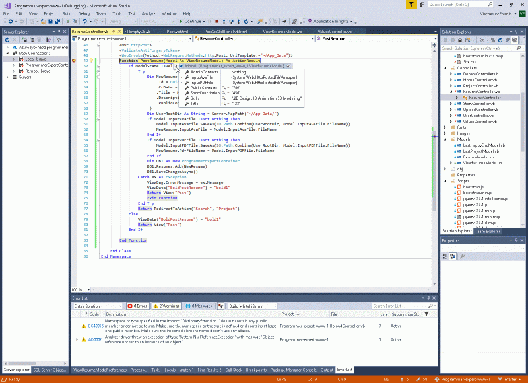Select the InputAvaFile IntelliSense member icon
The width and height of the screenshot is (528, 383).
point(187,77)
